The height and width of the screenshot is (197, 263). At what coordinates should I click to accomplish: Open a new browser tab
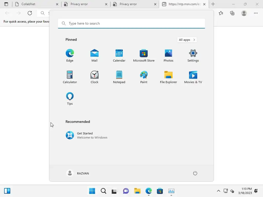pyautogui.click(x=213, y=4)
